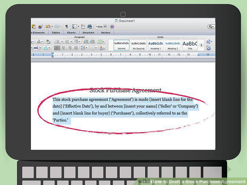Apply a bulleted list
Screen dimensions: 247x185
(57, 42)
